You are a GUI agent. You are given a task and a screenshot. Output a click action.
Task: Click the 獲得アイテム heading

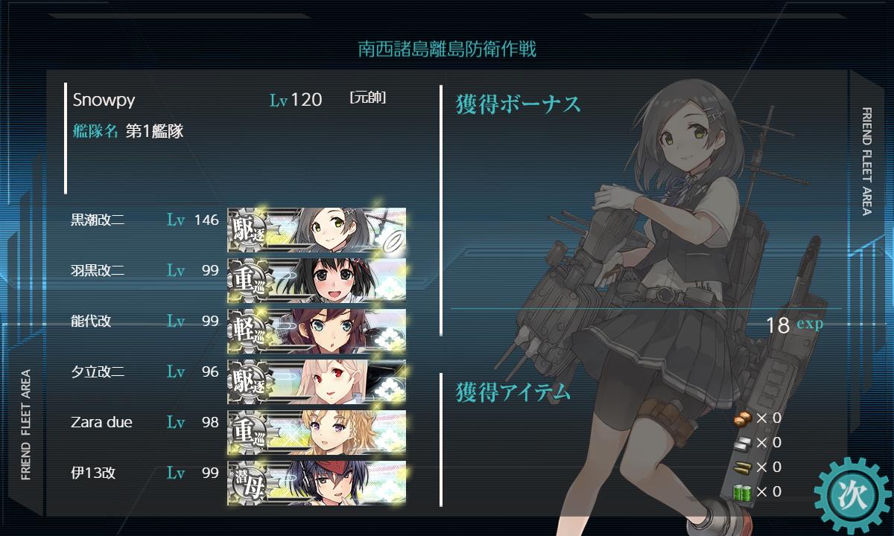tap(513, 391)
